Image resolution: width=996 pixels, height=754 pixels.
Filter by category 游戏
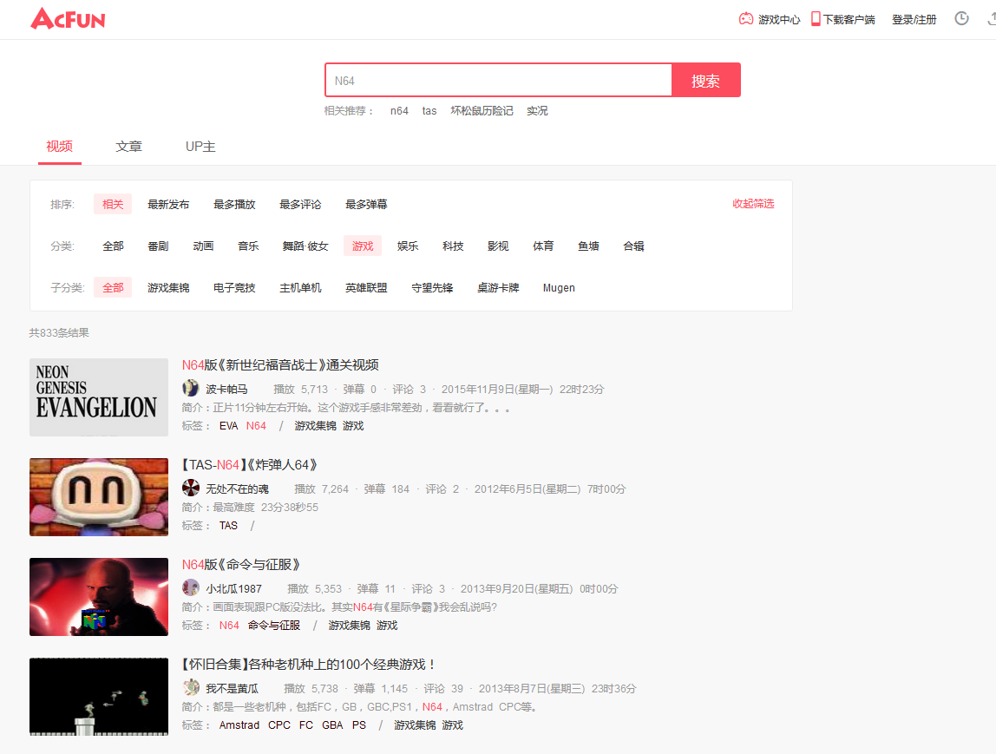coord(363,246)
